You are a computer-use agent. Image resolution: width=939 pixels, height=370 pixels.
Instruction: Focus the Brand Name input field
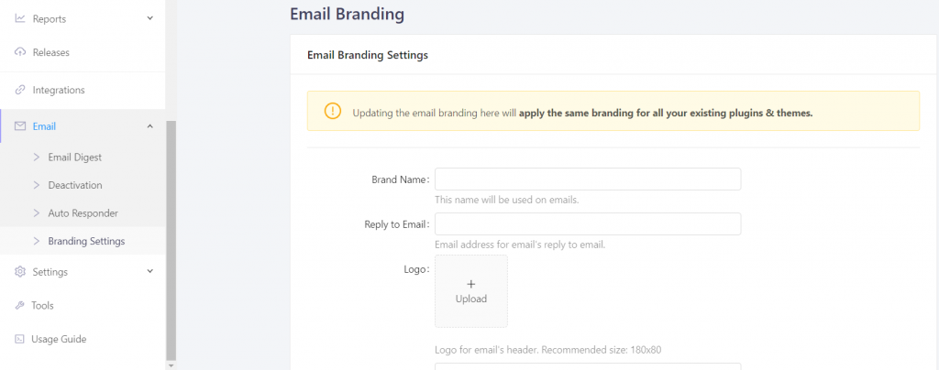coord(588,180)
